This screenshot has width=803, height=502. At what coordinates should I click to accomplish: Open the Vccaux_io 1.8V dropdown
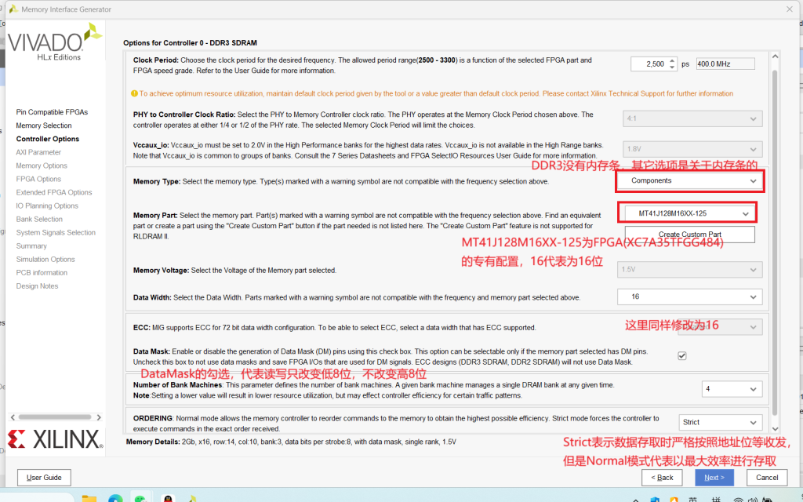point(692,149)
